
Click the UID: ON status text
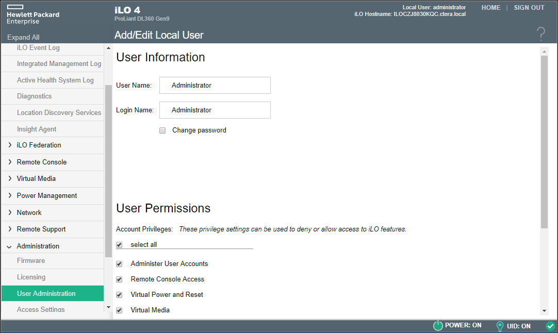click(x=518, y=326)
